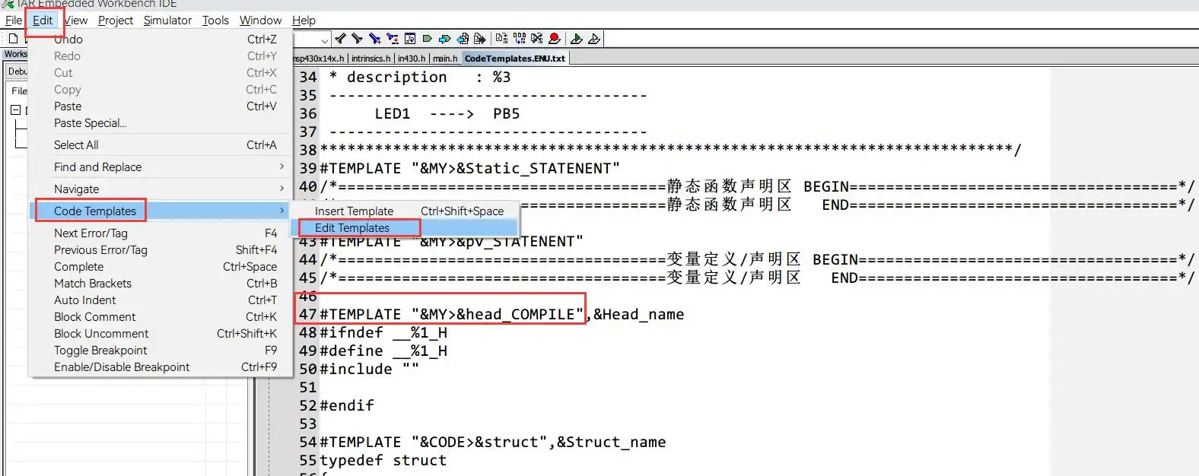Select Toggle Breakpoint in Edit menu

point(100,351)
